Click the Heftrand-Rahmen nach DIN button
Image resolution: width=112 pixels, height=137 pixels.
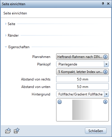(x=82, y=57)
